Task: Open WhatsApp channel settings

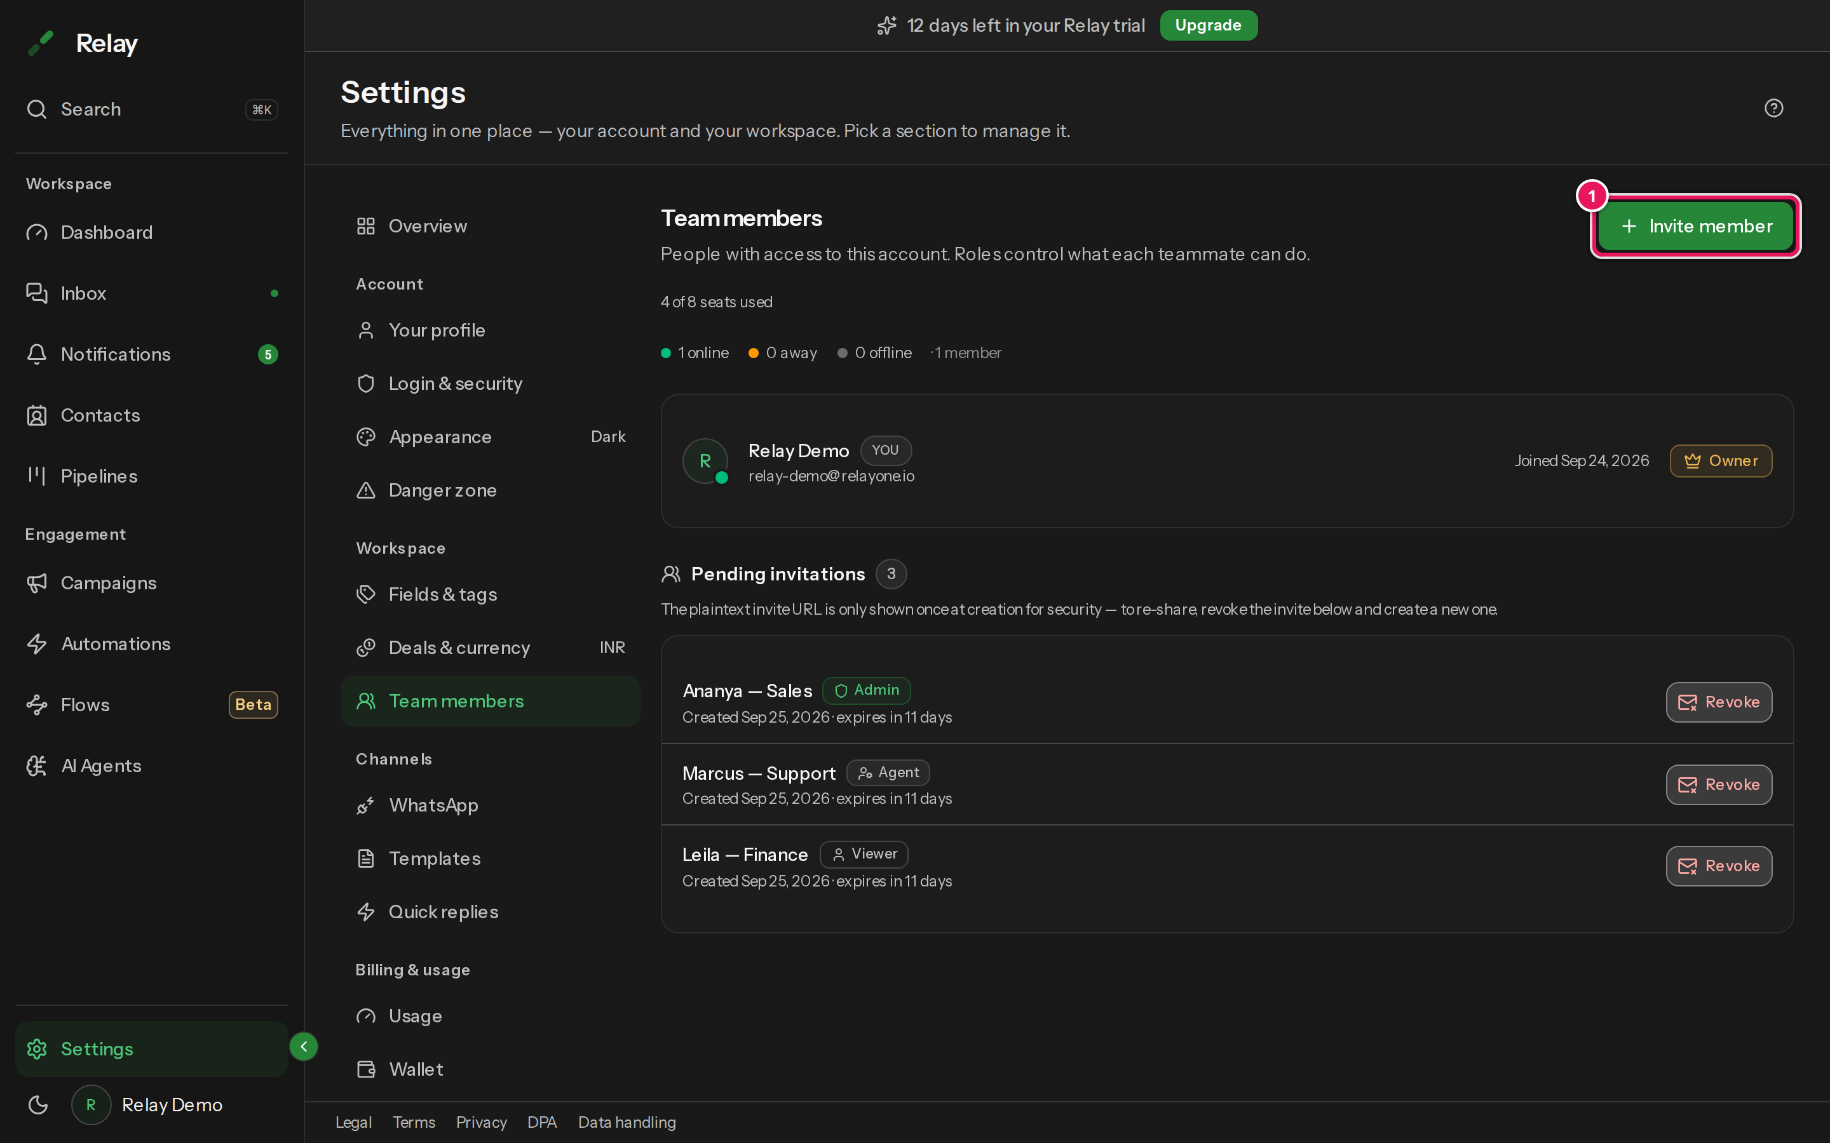Action: click(490, 805)
